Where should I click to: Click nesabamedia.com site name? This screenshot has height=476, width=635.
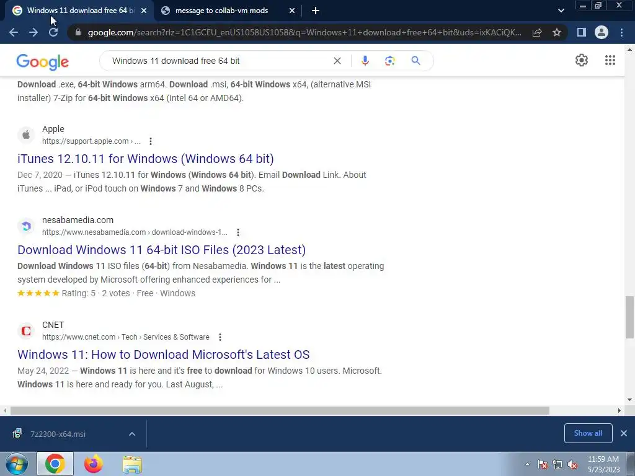click(x=78, y=220)
